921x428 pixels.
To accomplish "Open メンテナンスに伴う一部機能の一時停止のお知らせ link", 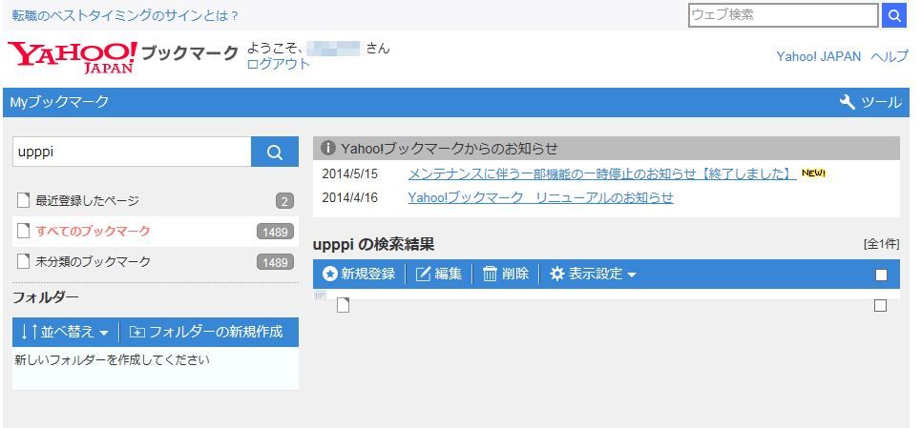I will point(602,174).
